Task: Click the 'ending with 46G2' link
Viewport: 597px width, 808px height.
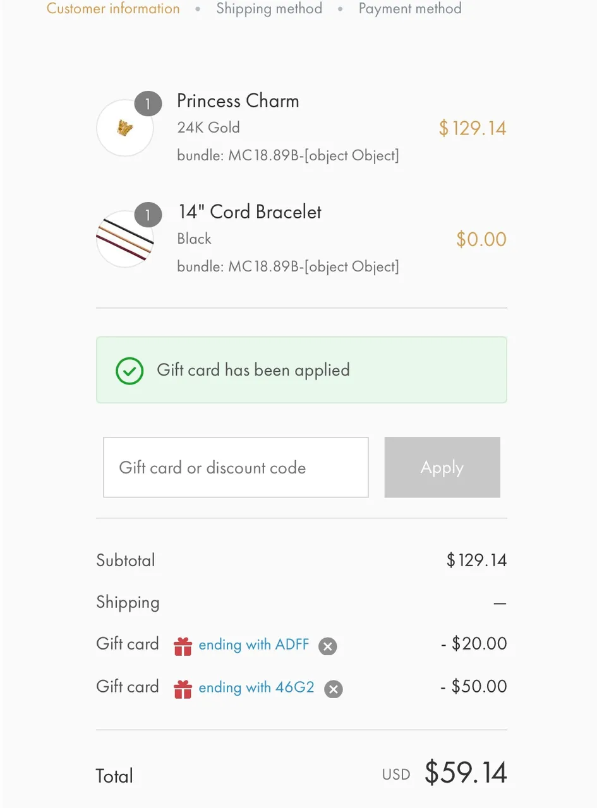Action: click(x=256, y=687)
